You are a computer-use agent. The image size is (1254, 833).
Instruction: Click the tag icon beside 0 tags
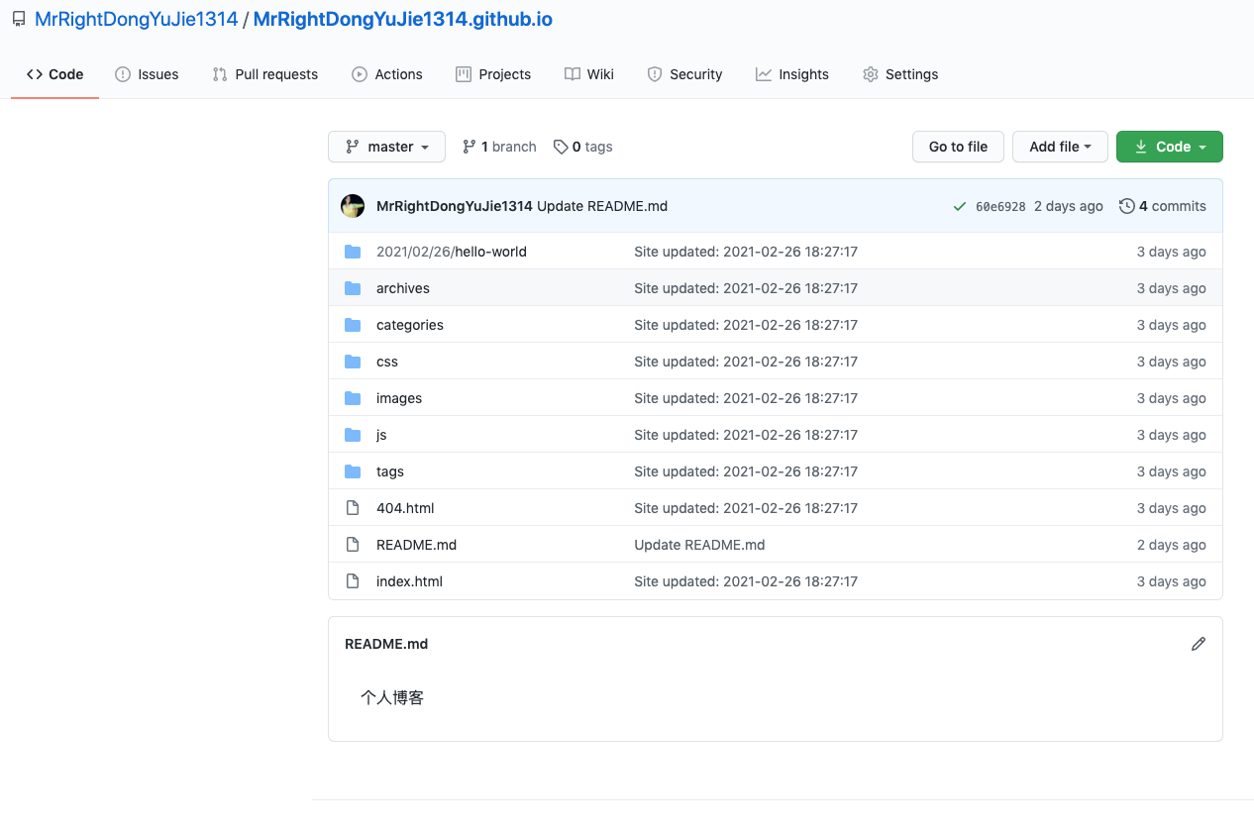561,147
